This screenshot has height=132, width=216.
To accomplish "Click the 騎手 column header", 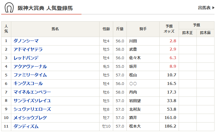I will coord(143,29).
